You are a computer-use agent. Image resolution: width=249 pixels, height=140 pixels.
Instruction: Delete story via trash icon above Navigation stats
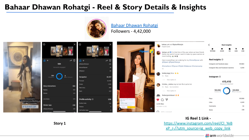pos(110,60)
